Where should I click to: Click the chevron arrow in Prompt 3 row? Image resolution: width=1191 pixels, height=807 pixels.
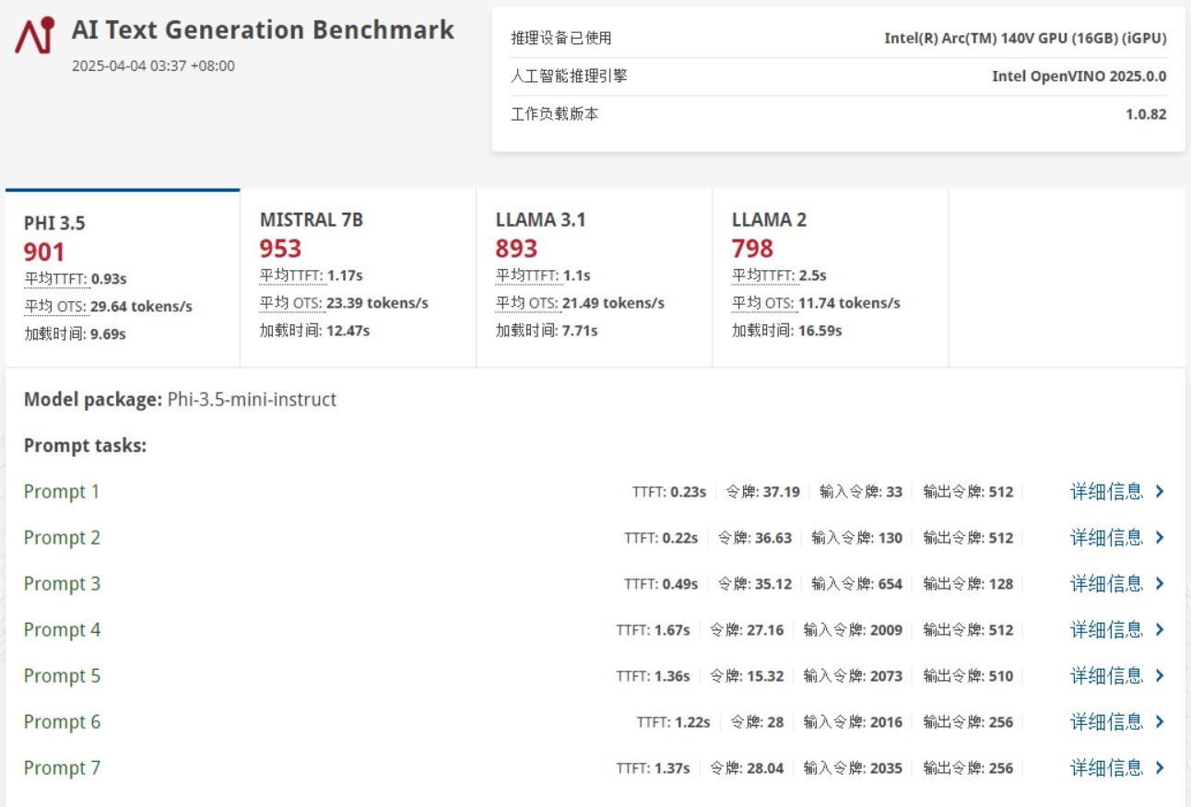click(x=1160, y=584)
